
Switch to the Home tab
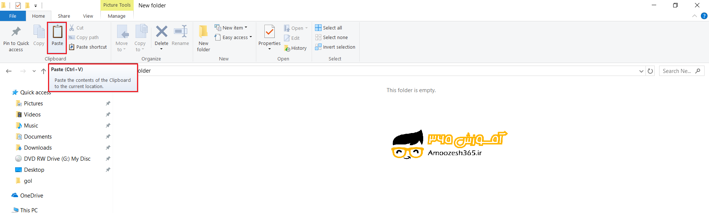[x=38, y=16]
